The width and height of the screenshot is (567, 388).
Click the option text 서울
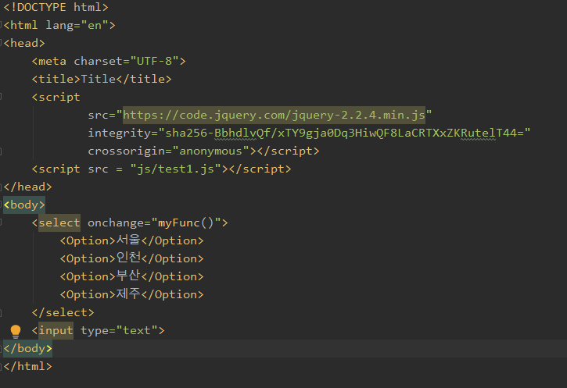[128, 240]
